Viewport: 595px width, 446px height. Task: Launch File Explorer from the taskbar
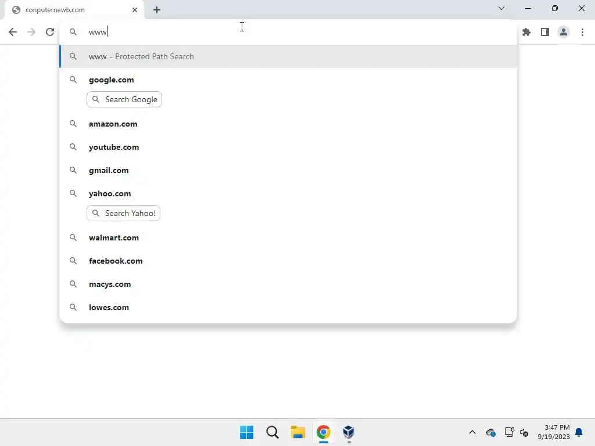click(298, 432)
